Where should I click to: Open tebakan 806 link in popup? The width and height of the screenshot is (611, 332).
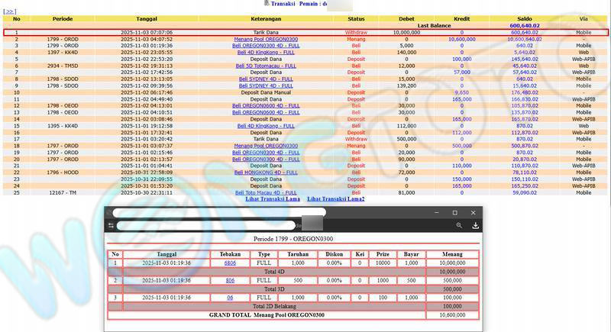(230, 280)
